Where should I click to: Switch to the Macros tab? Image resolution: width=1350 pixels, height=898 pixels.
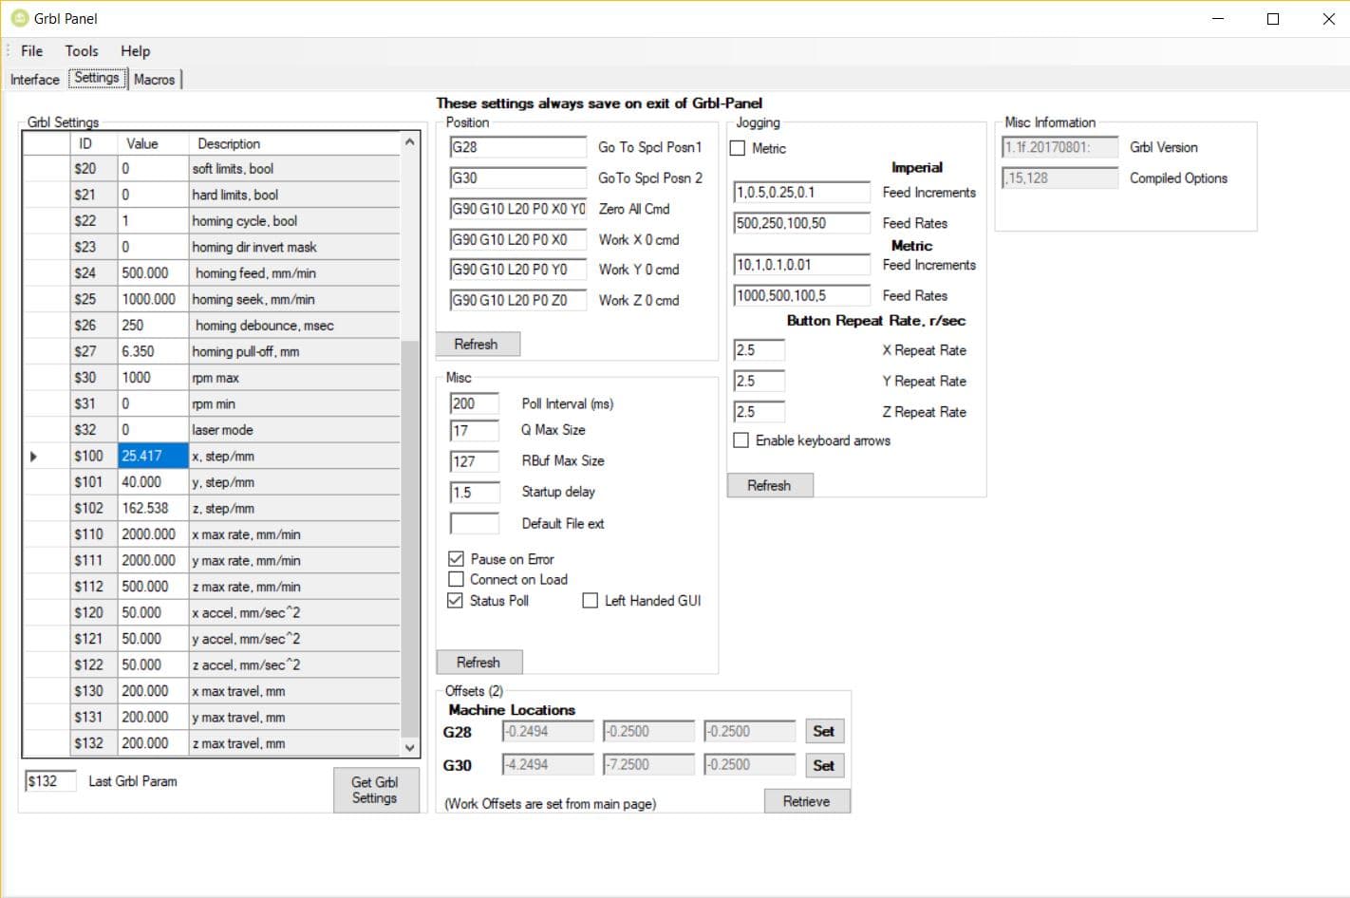(155, 80)
